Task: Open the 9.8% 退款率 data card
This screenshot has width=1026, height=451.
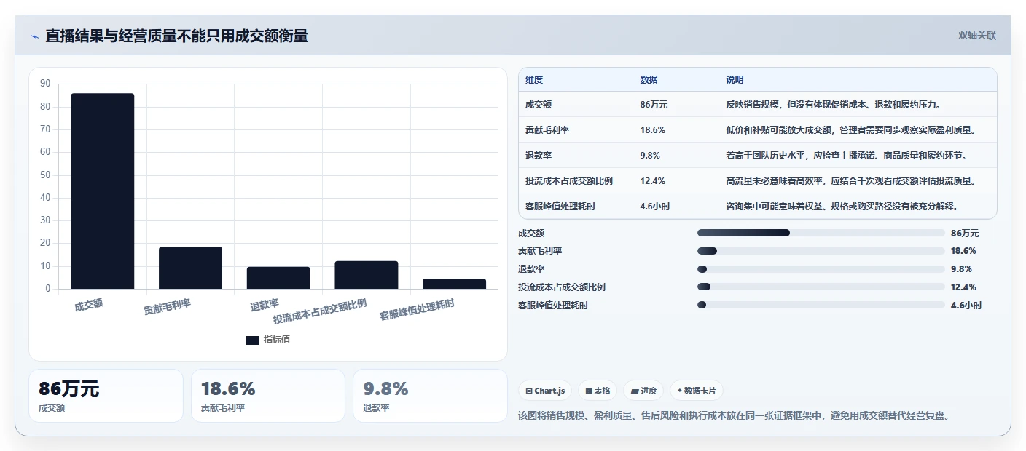Action: [430, 396]
